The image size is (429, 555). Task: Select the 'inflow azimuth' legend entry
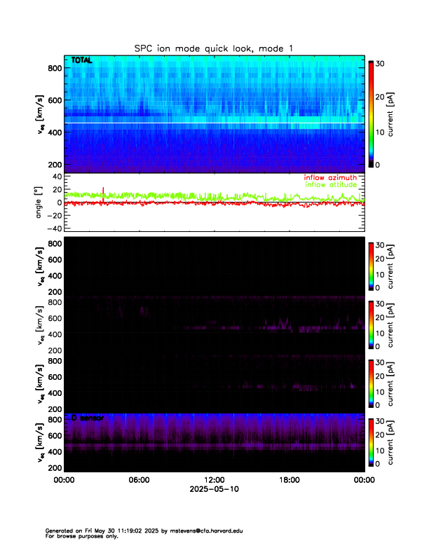pos(330,178)
